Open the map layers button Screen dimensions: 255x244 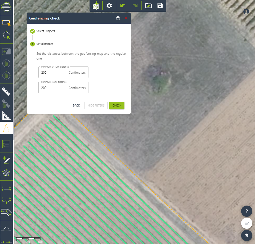pos(247,235)
